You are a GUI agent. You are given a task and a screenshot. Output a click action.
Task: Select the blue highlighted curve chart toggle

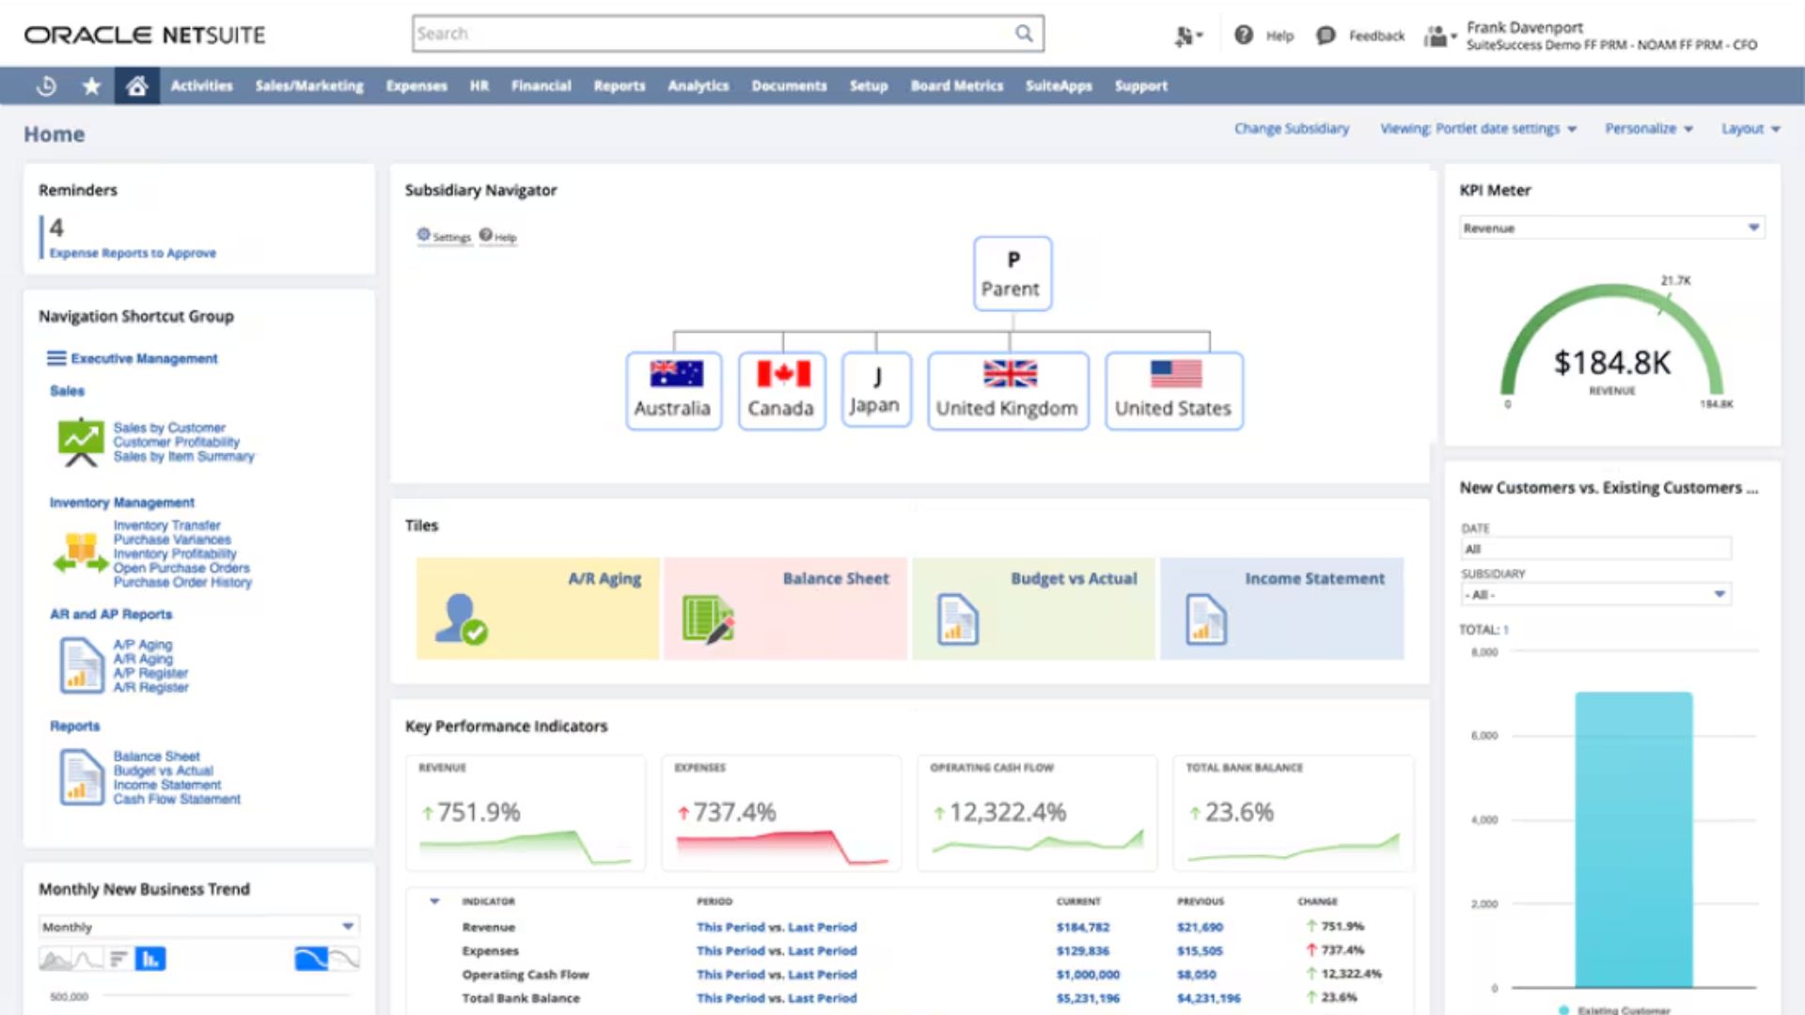pos(310,959)
